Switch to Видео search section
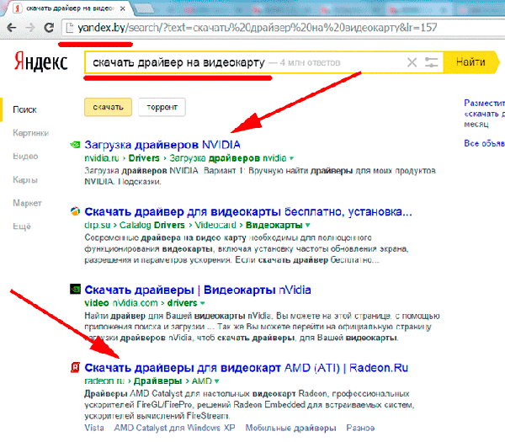This screenshot has height=442, width=505. [25, 157]
